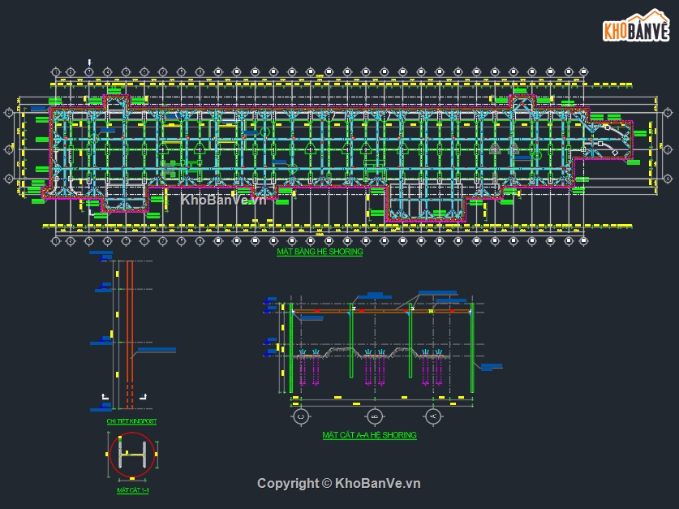Select the rightmost green wall in section A-A
The image size is (679, 509).
pos(471,349)
